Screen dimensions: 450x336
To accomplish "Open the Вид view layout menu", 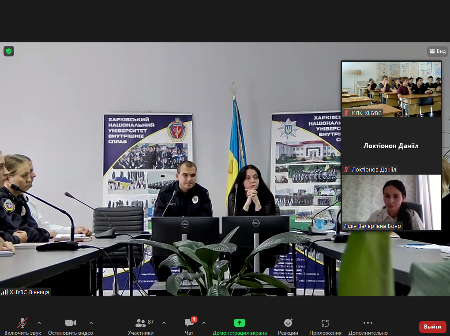I will (x=437, y=52).
